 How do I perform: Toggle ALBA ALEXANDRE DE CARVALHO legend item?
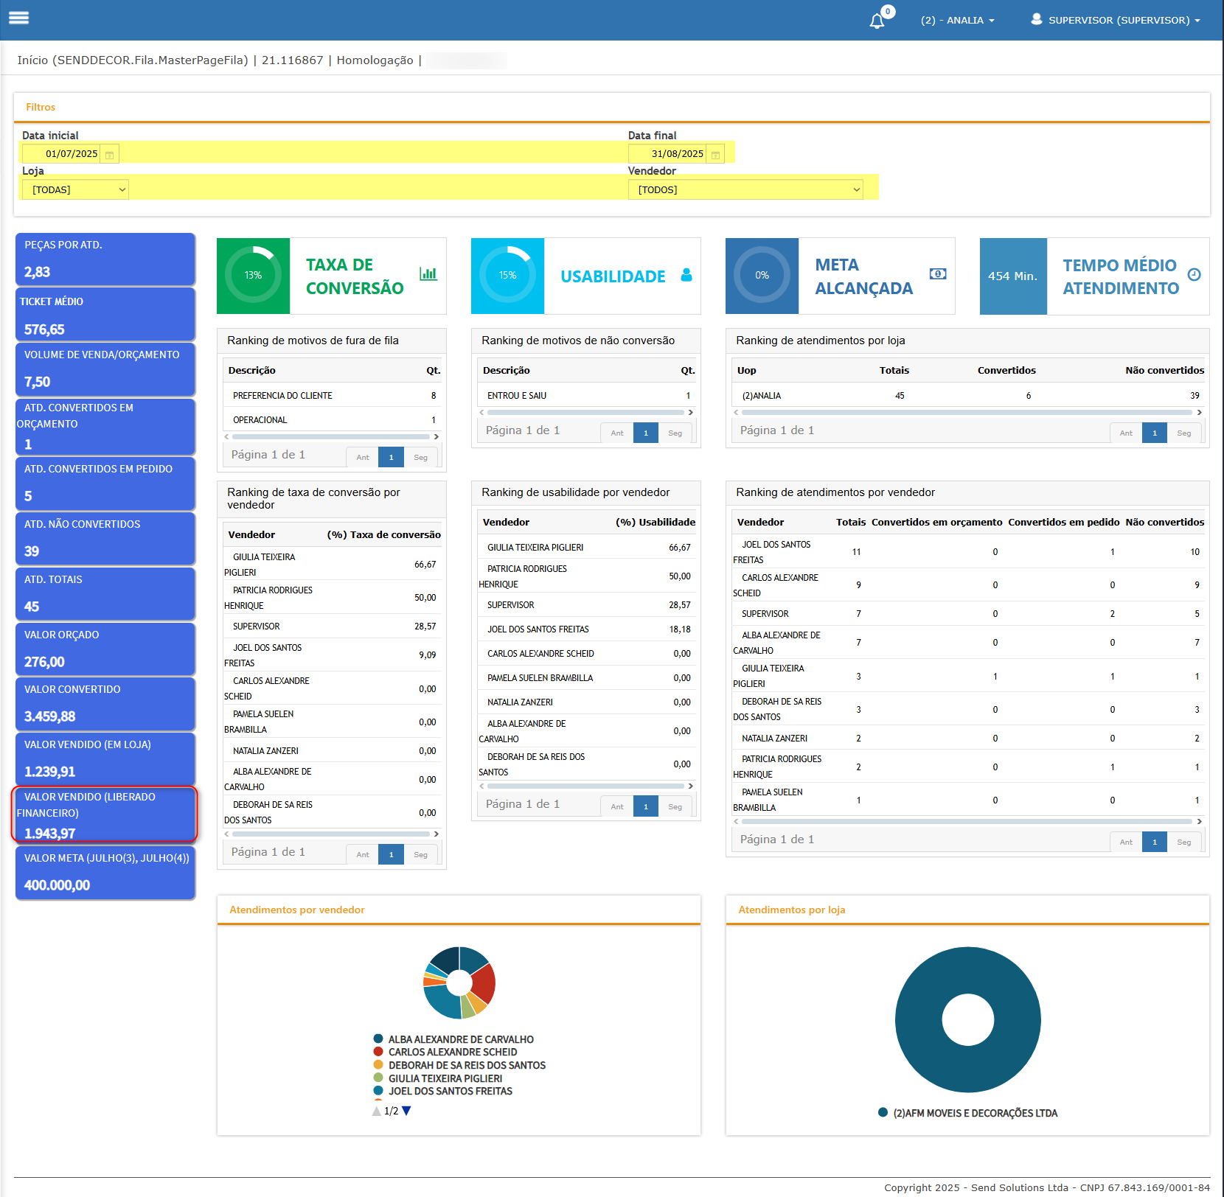click(461, 1039)
